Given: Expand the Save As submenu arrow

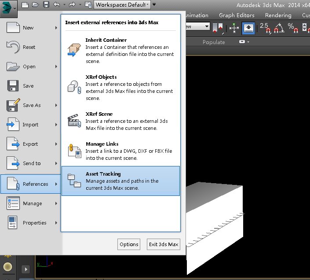Looking at the screenshot, I should 56,105.
